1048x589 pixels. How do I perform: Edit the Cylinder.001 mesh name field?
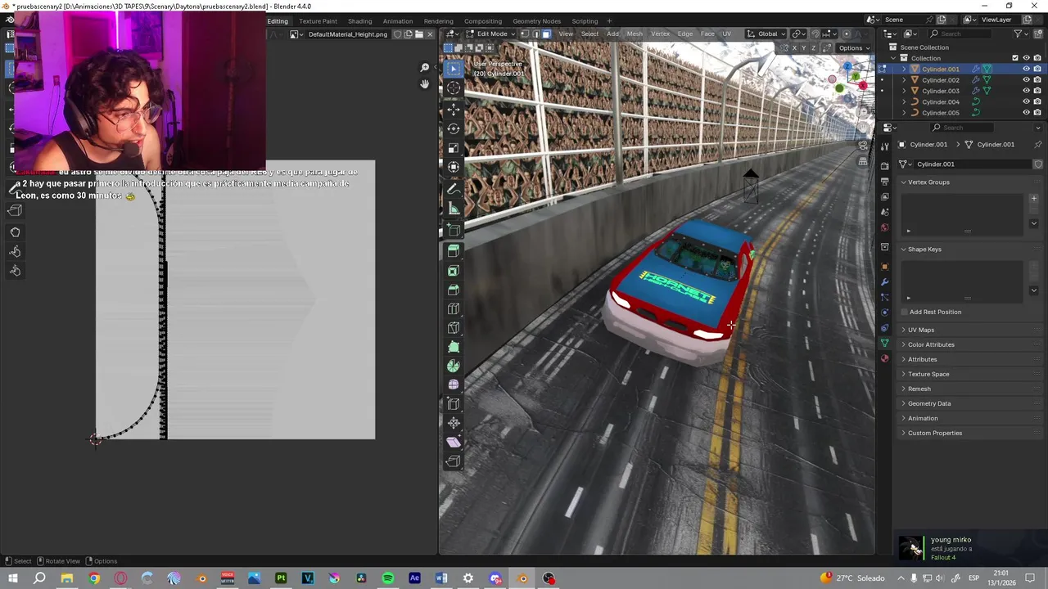click(x=972, y=164)
